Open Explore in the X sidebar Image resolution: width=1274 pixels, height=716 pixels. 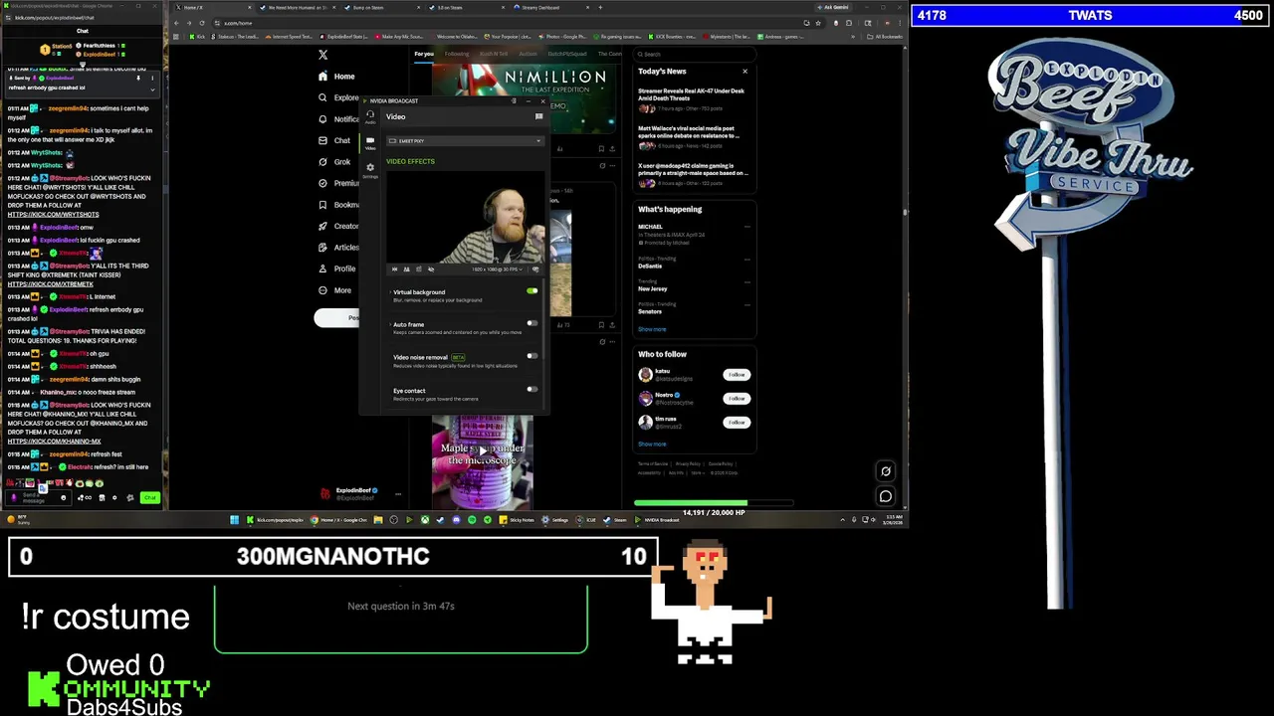pos(337,97)
